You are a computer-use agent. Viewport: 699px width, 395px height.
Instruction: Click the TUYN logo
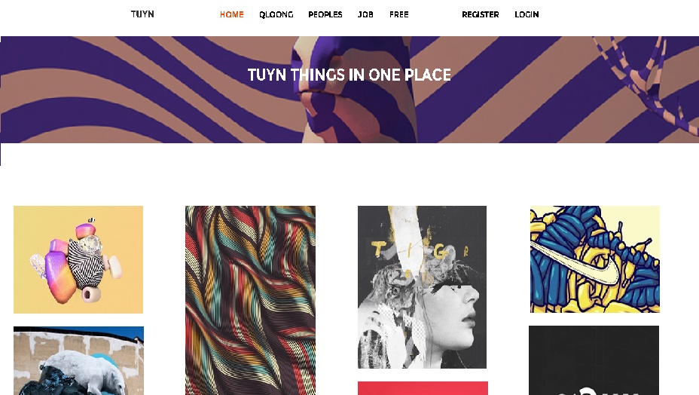pos(142,14)
